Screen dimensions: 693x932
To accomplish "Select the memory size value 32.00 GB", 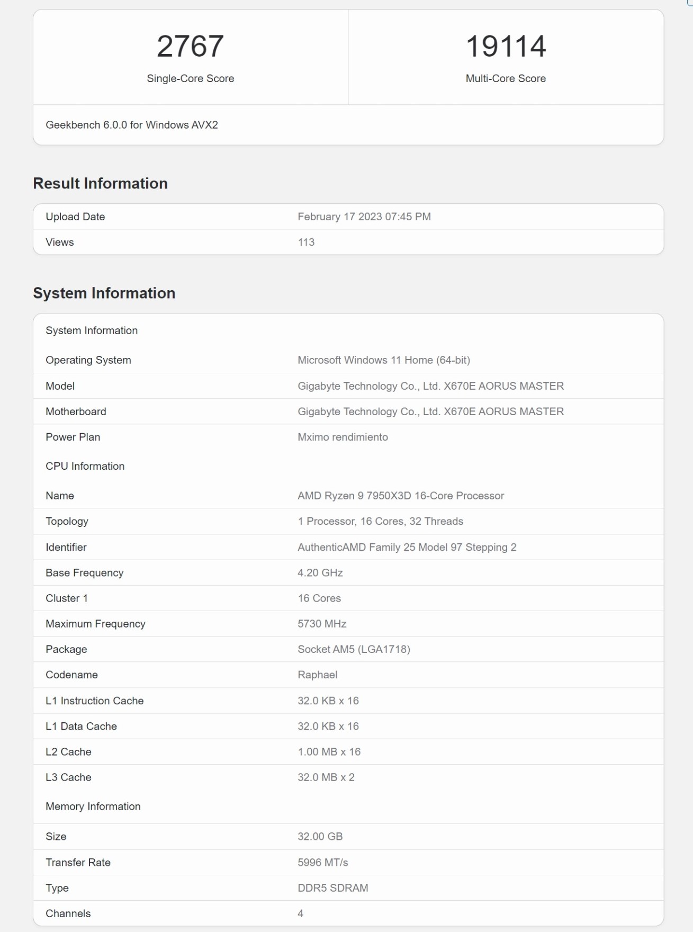I will pyautogui.click(x=320, y=837).
